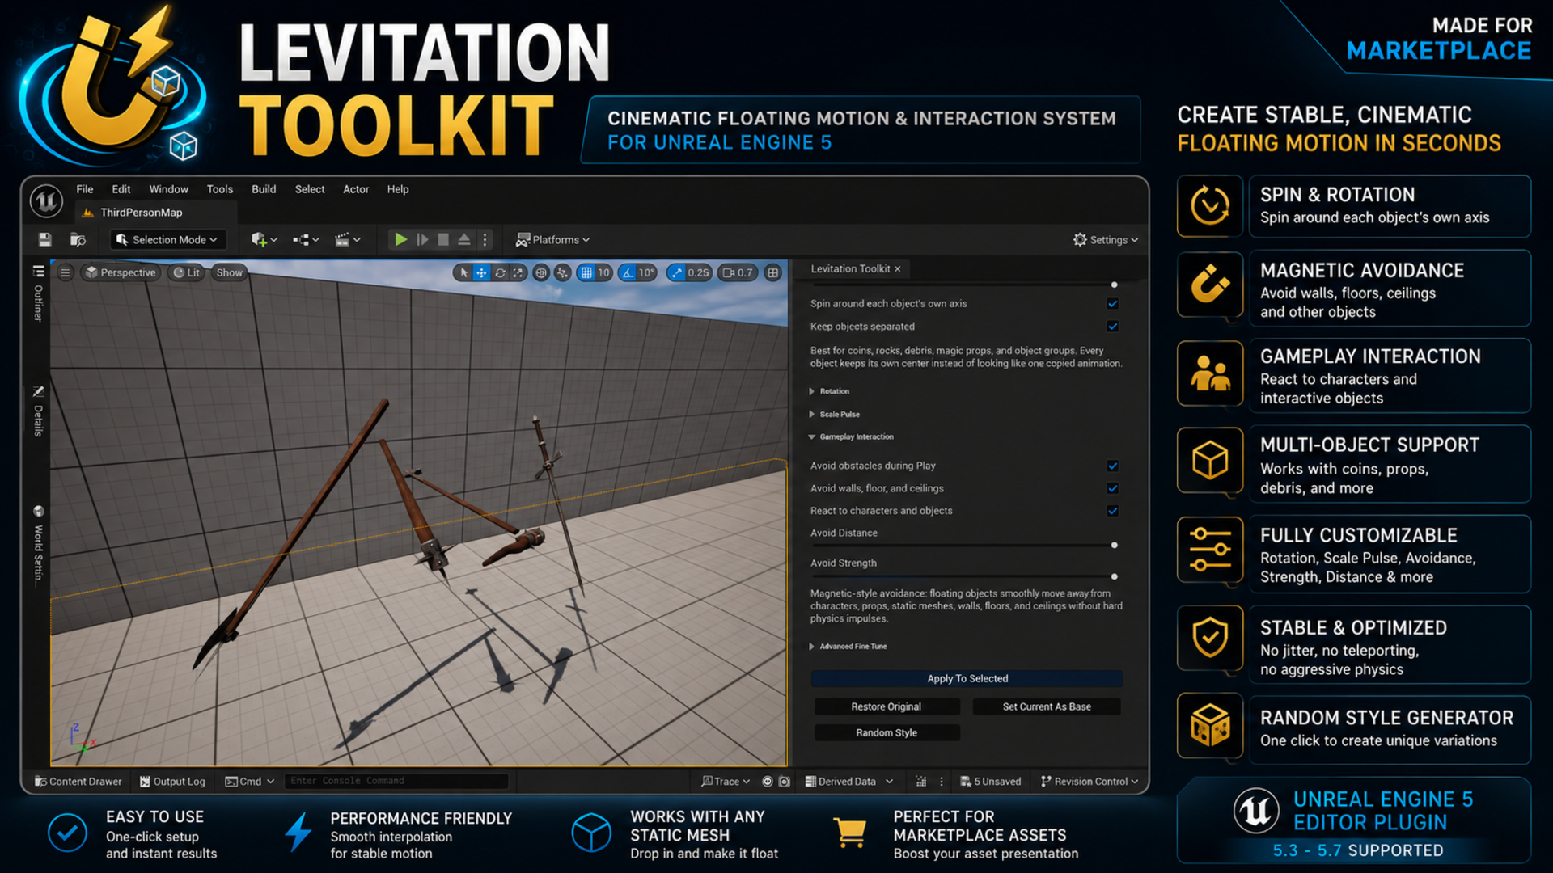
Task: Click the Save current level icon
Action: (45, 239)
